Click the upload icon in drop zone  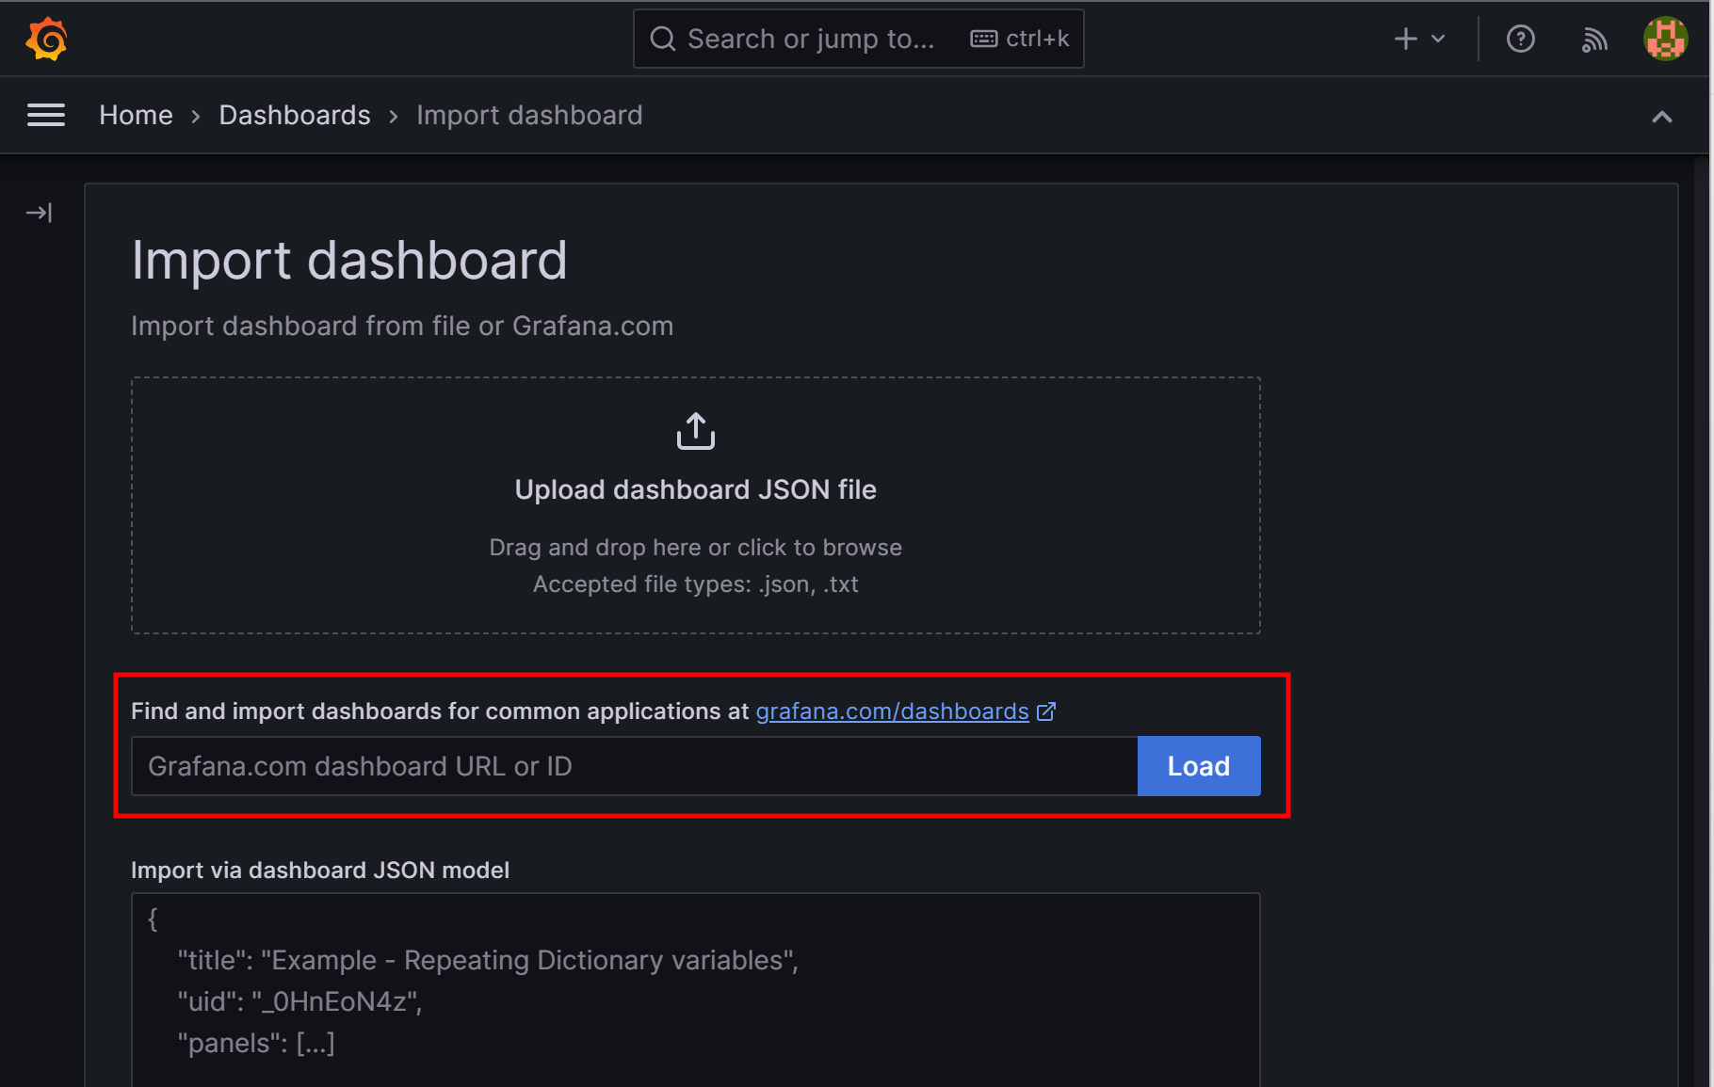point(696,431)
